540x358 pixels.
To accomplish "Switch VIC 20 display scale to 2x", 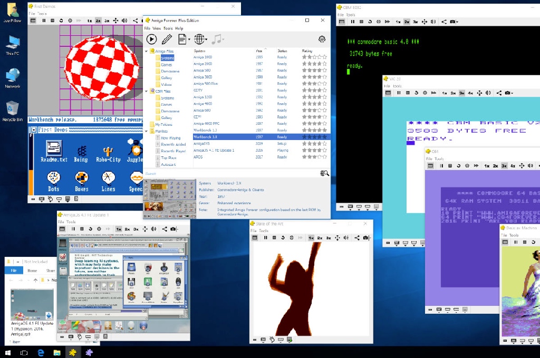I will [x=452, y=93].
